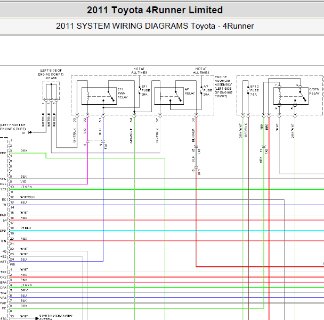Select RED label at pin 20

click(x=24, y=238)
